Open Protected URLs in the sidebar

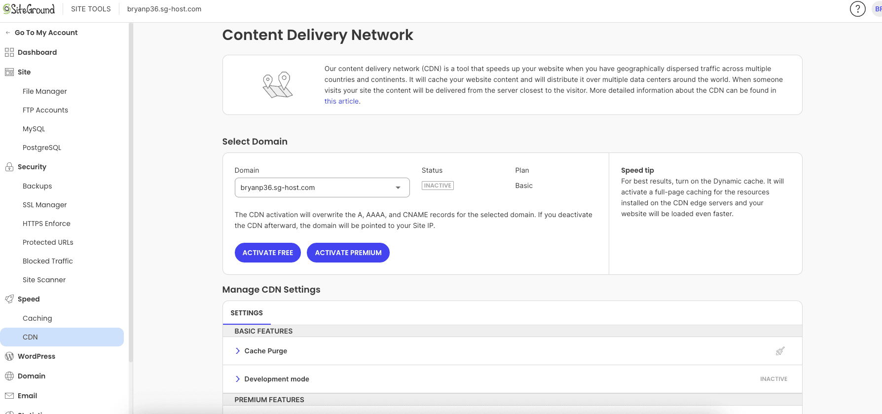pyautogui.click(x=48, y=242)
